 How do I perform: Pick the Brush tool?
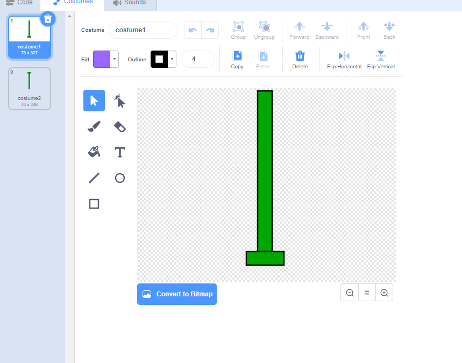(94, 126)
